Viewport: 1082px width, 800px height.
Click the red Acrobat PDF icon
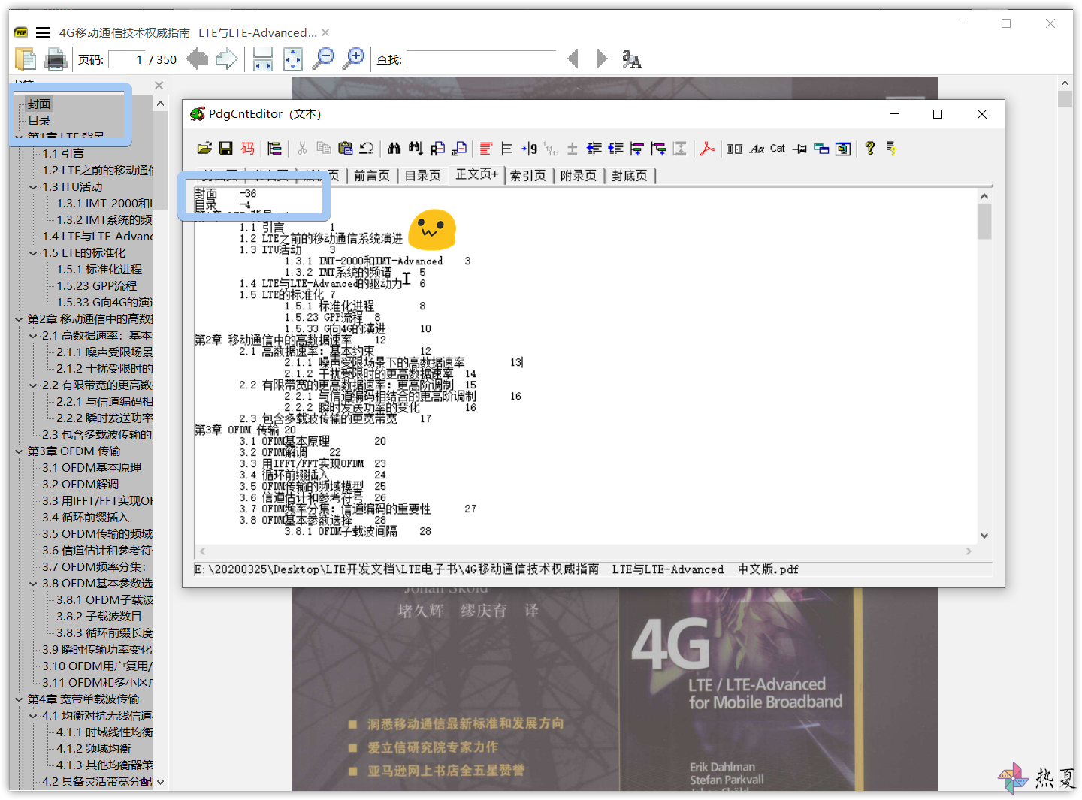(707, 149)
